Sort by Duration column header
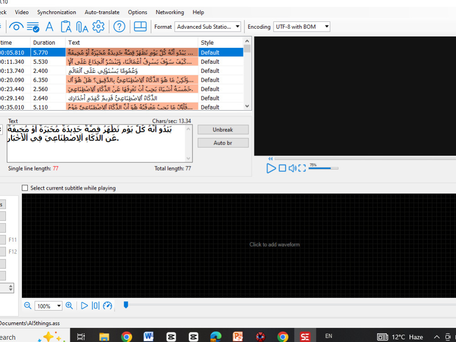Image resolution: width=456 pixels, height=342 pixels. tap(48, 42)
